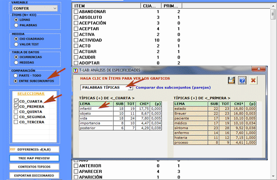Check the CO_QUINTA subset checkbox

tap(17, 111)
